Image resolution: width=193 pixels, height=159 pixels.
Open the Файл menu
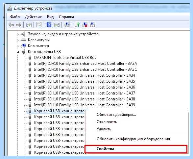(15, 17)
